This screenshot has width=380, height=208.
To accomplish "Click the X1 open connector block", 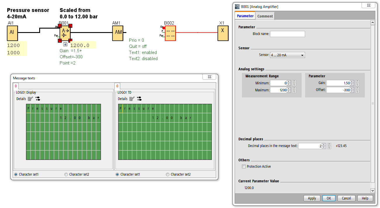I will [223, 31].
